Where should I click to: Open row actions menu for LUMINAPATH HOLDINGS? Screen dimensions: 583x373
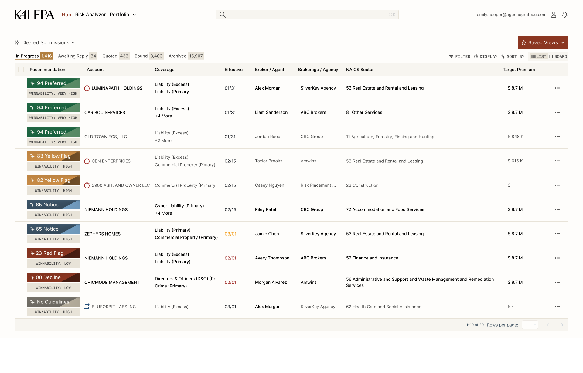[x=557, y=88]
